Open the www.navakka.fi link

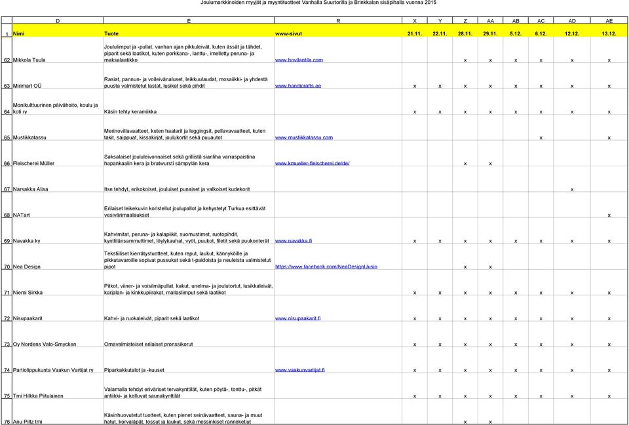[294, 241]
